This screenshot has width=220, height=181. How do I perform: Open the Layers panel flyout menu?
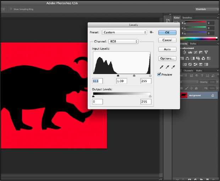point(218,70)
